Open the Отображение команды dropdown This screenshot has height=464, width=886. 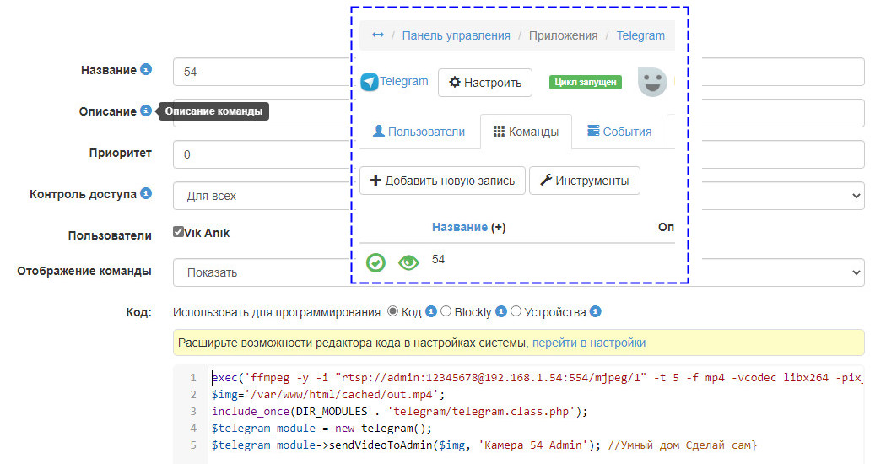point(519,272)
